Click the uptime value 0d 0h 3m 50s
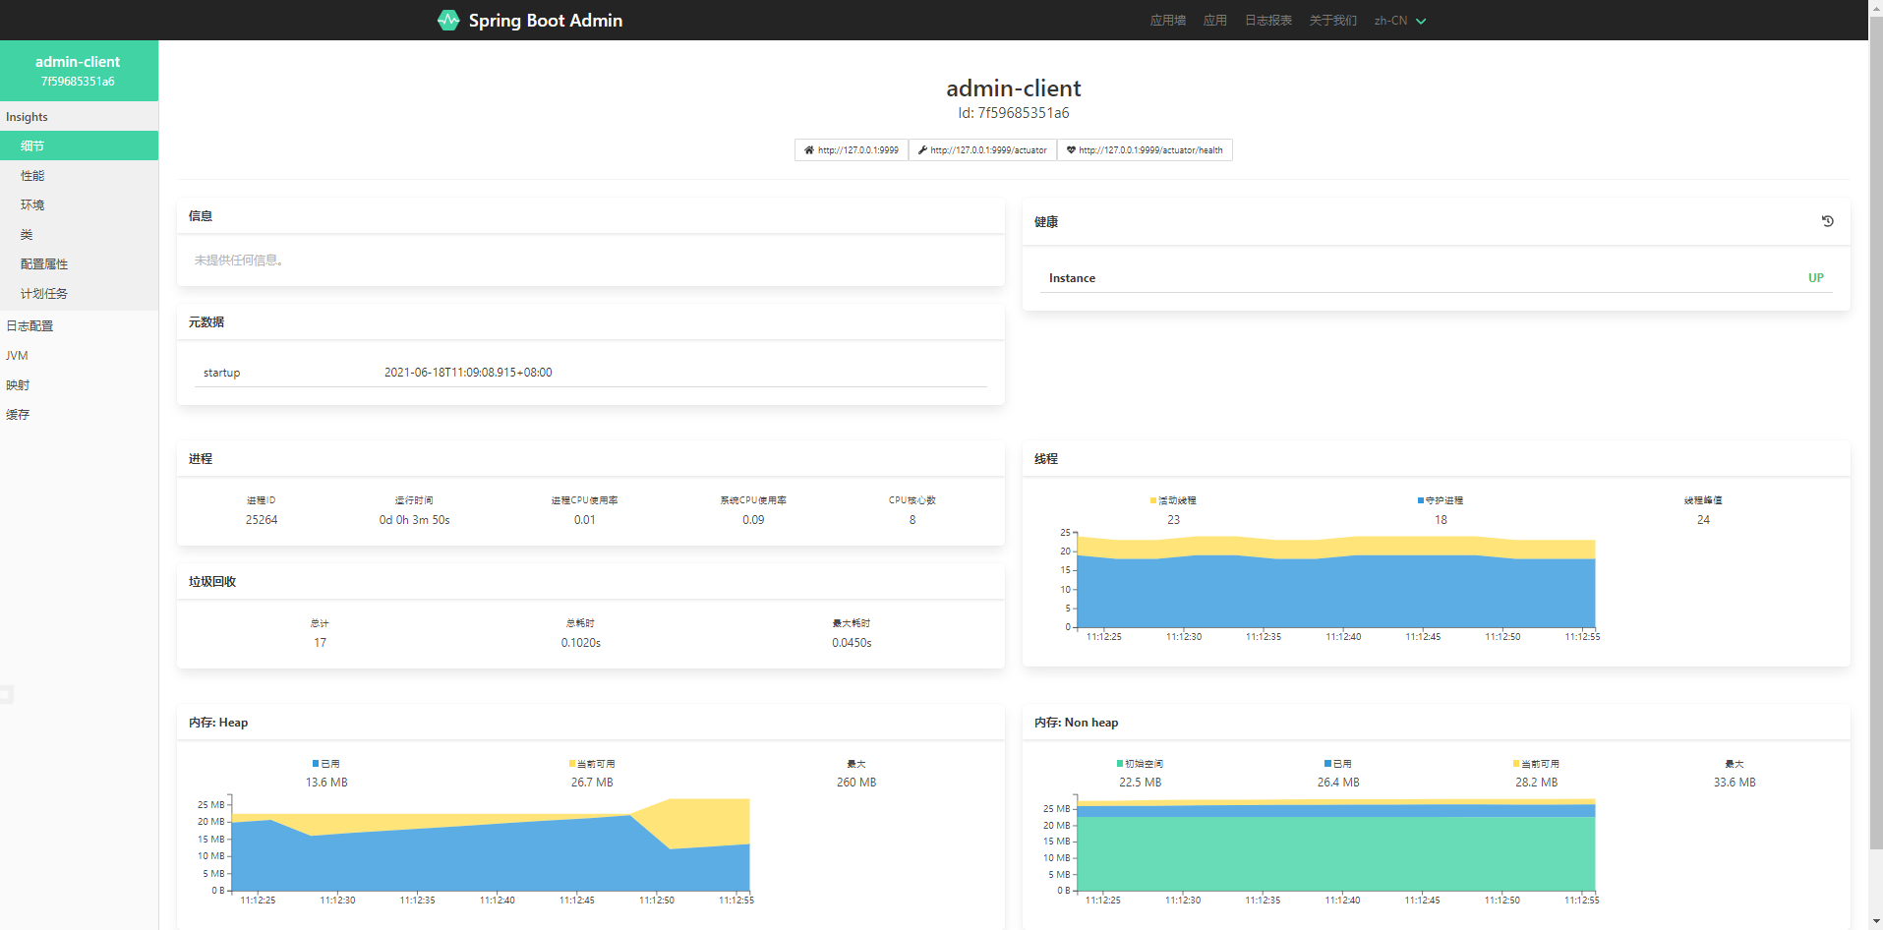Viewport: 1883px width, 930px height. (x=414, y=520)
